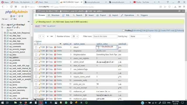The width and height of the screenshot is (187, 105).
Task: Bookmark page with heart icon
Action: (169, 7)
